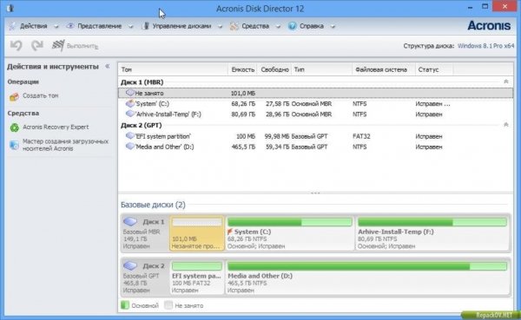Viewport: 521px width, 320px height.
Task: Expand the Представление dropdown arrow
Action: [x=130, y=27]
